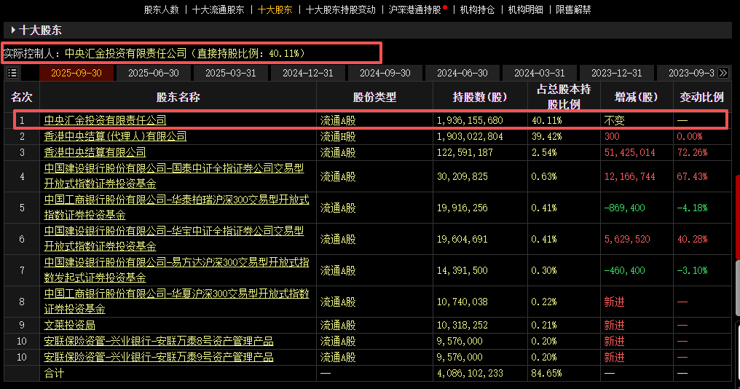Open 香港中央结算有限公司 shareholder link
This screenshot has height=389, width=740.
(x=95, y=152)
